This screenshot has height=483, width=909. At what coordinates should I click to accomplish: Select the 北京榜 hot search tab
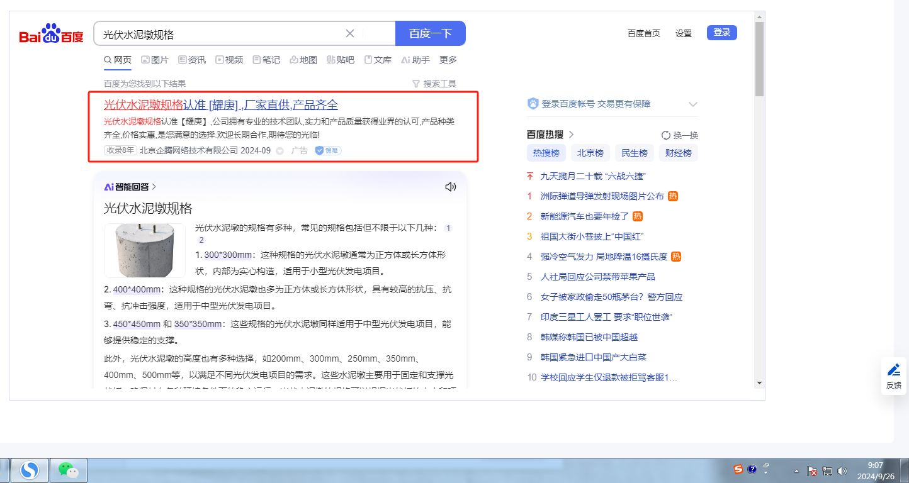pos(590,153)
